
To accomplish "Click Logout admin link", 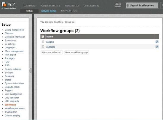I will click(x=118, y=5).
